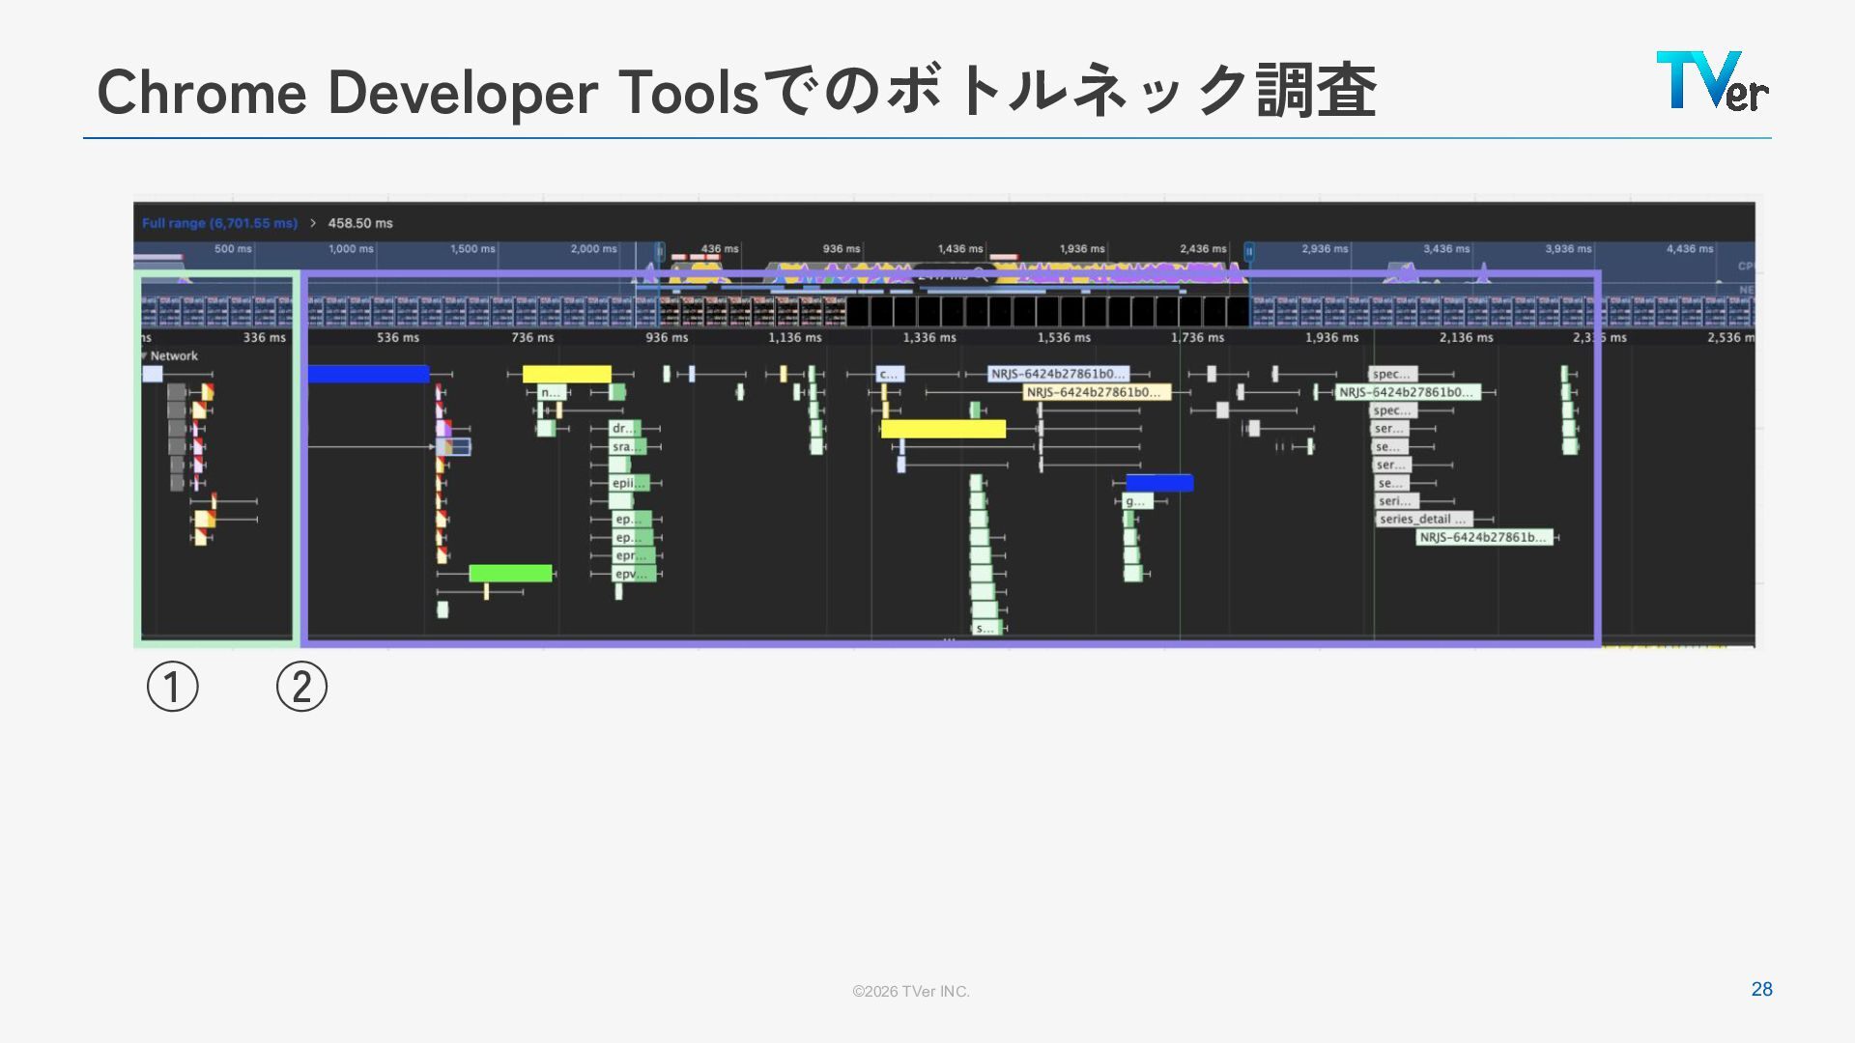This screenshot has width=1855, height=1043.
Task: Click the sra... network request
Action: [626, 447]
